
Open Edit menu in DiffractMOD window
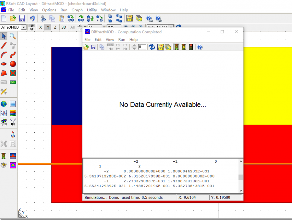coord(98,40)
